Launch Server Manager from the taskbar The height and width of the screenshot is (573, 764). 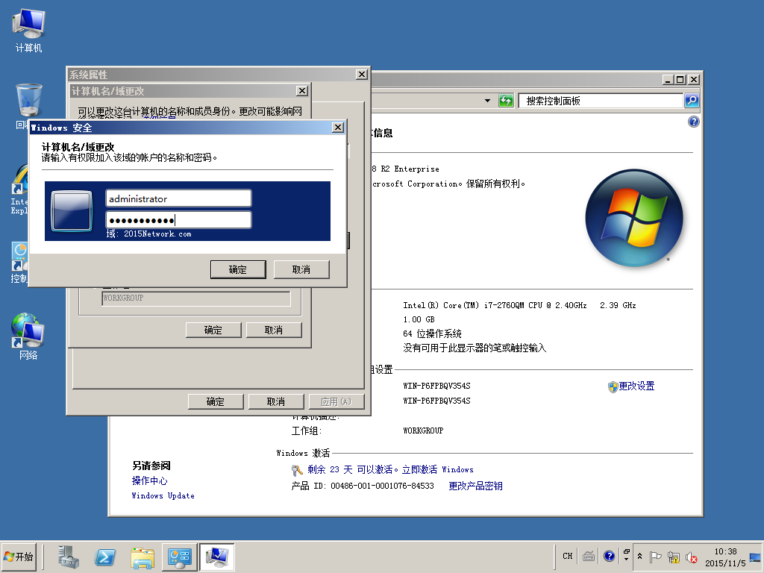pos(69,557)
